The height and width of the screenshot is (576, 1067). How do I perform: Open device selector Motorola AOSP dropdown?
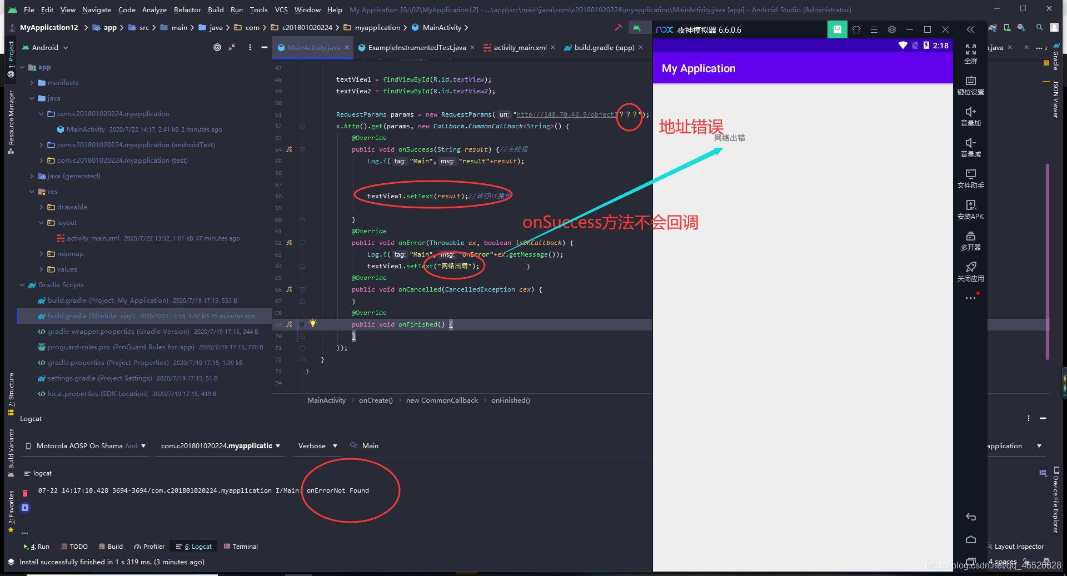coord(86,445)
